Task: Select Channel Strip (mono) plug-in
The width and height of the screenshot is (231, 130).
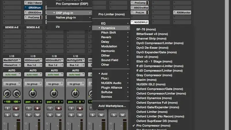Action: tap(151, 38)
